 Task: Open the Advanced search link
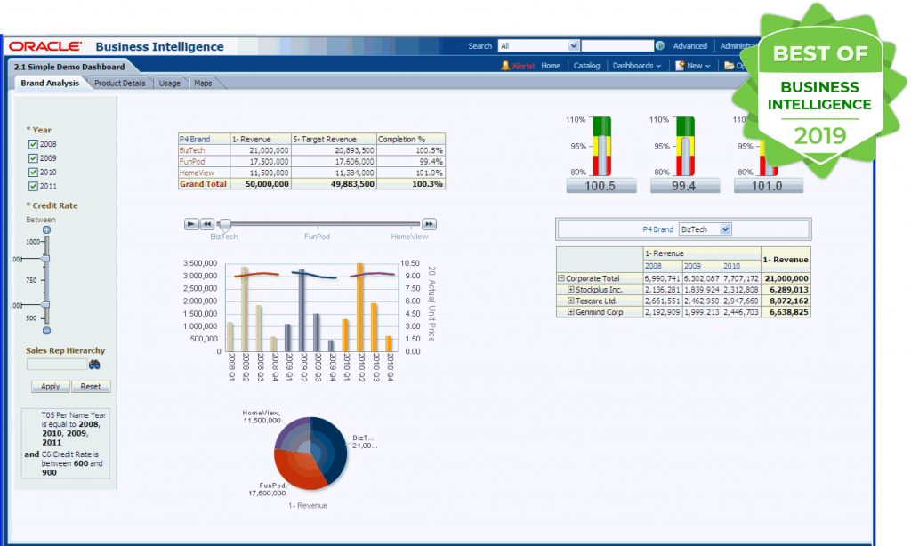coord(690,46)
